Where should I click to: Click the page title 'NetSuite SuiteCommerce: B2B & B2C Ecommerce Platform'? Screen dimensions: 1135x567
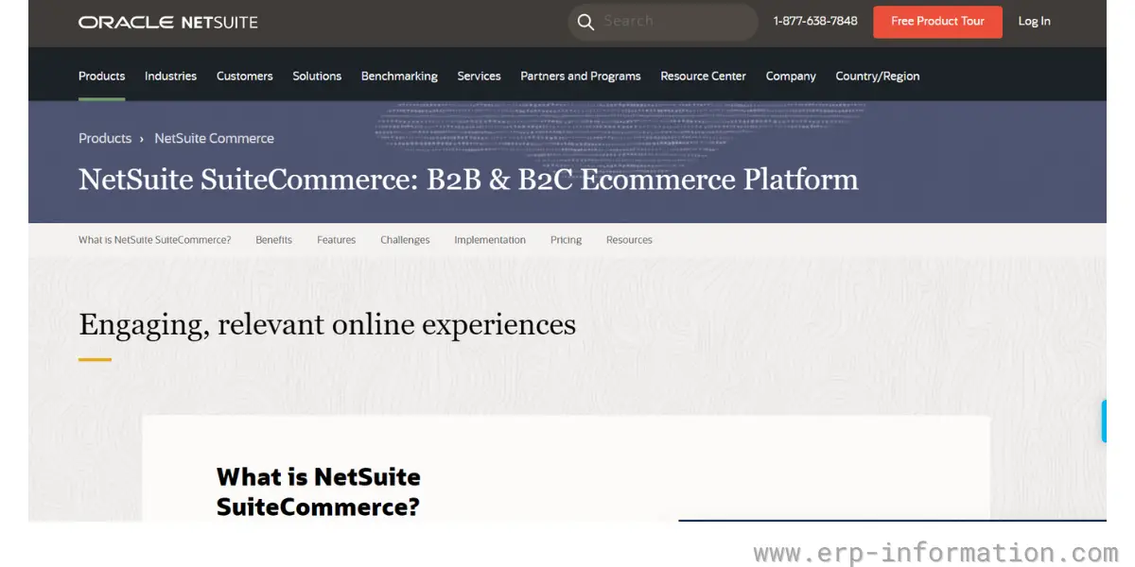click(468, 179)
